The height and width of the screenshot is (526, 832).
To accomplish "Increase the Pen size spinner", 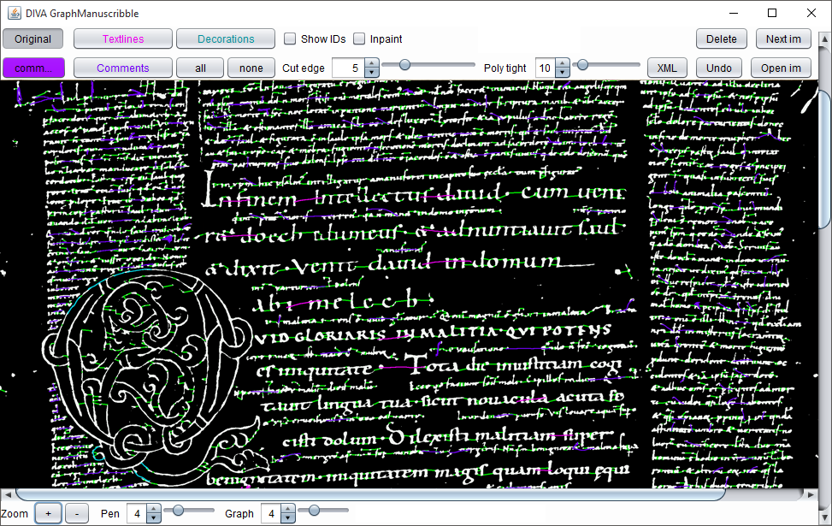I will [154, 509].
